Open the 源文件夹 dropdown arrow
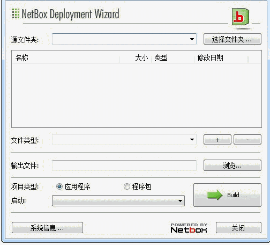 (192, 39)
